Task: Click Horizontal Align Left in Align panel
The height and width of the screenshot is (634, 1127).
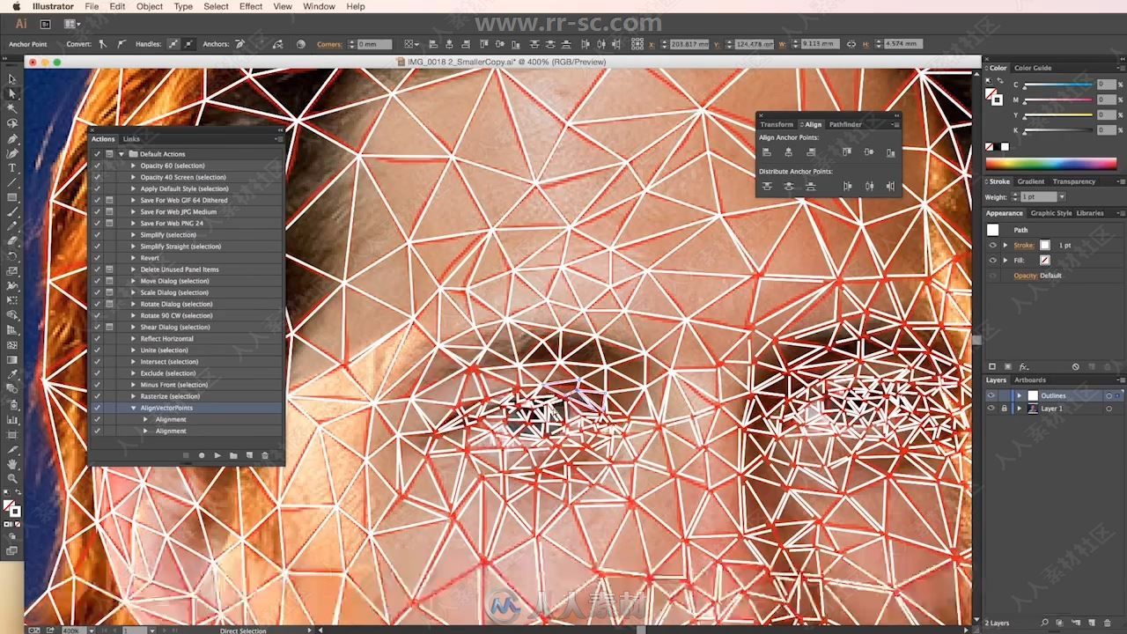Action: click(x=767, y=152)
